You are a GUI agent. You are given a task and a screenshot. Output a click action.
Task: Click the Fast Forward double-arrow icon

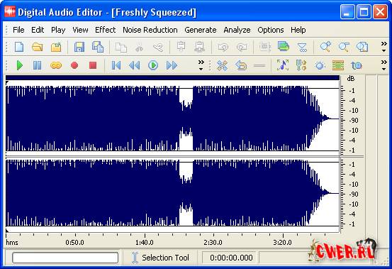pyautogui.click(x=172, y=65)
